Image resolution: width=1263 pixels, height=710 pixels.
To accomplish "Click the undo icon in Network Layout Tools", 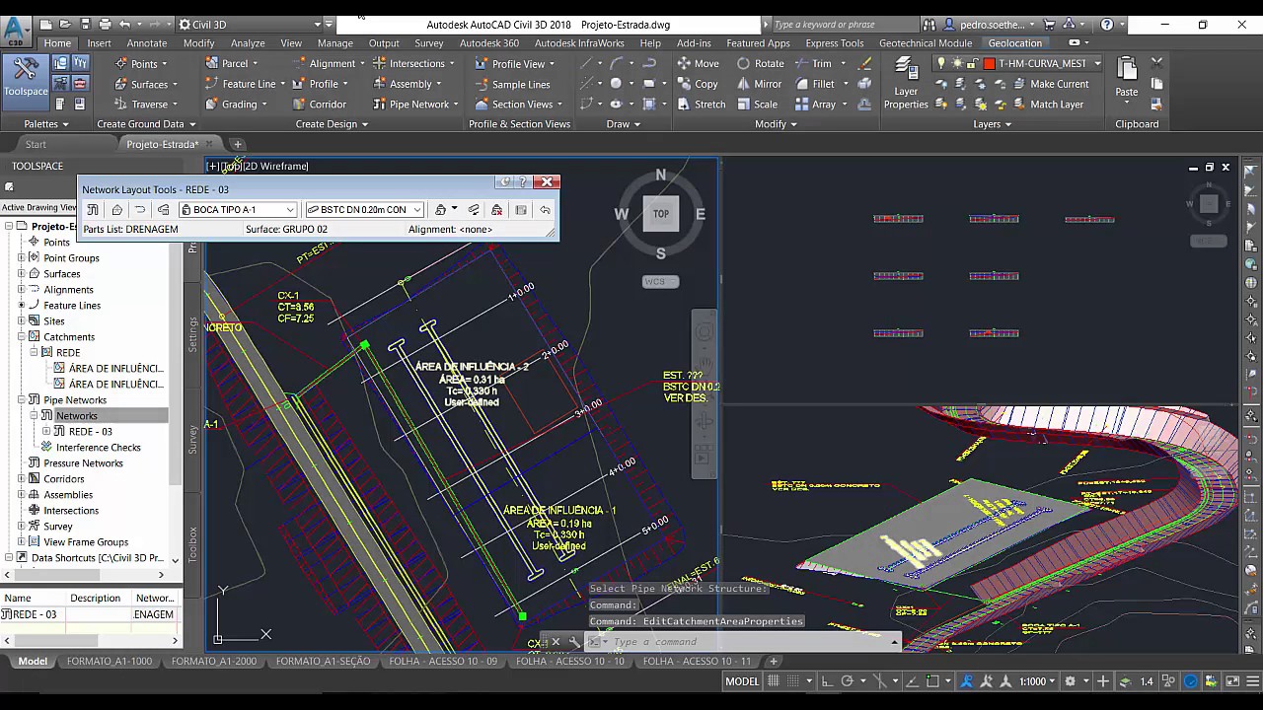I will [545, 210].
